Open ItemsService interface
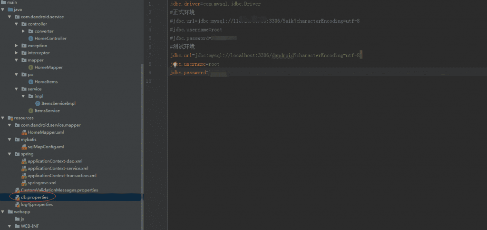Viewport: 487px width, 230px height. tap(47, 110)
